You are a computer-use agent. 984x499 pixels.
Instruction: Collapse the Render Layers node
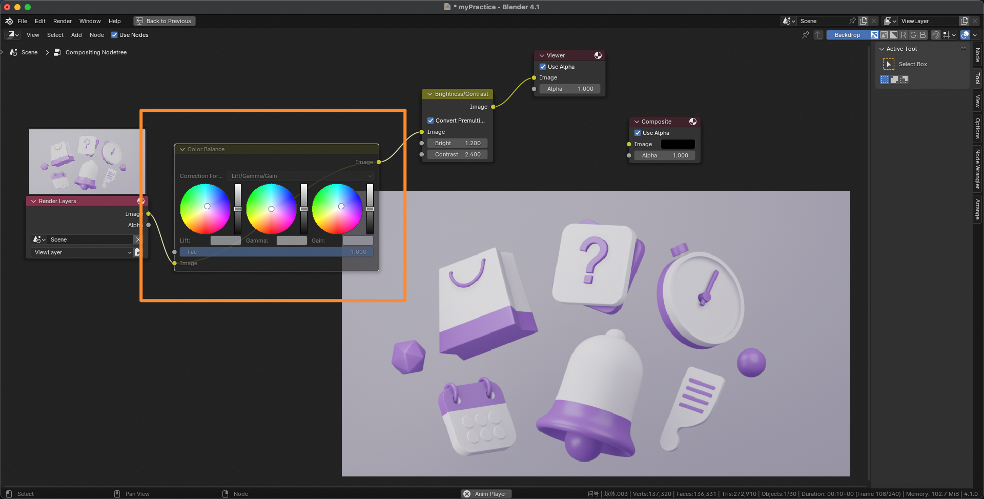(34, 201)
